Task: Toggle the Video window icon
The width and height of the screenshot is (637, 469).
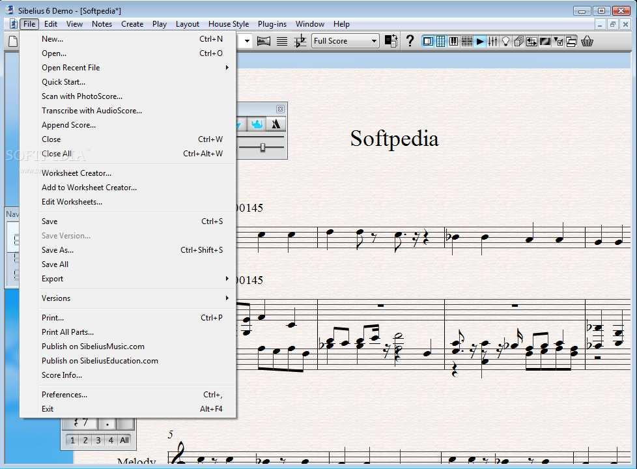Action: pyautogui.click(x=545, y=41)
